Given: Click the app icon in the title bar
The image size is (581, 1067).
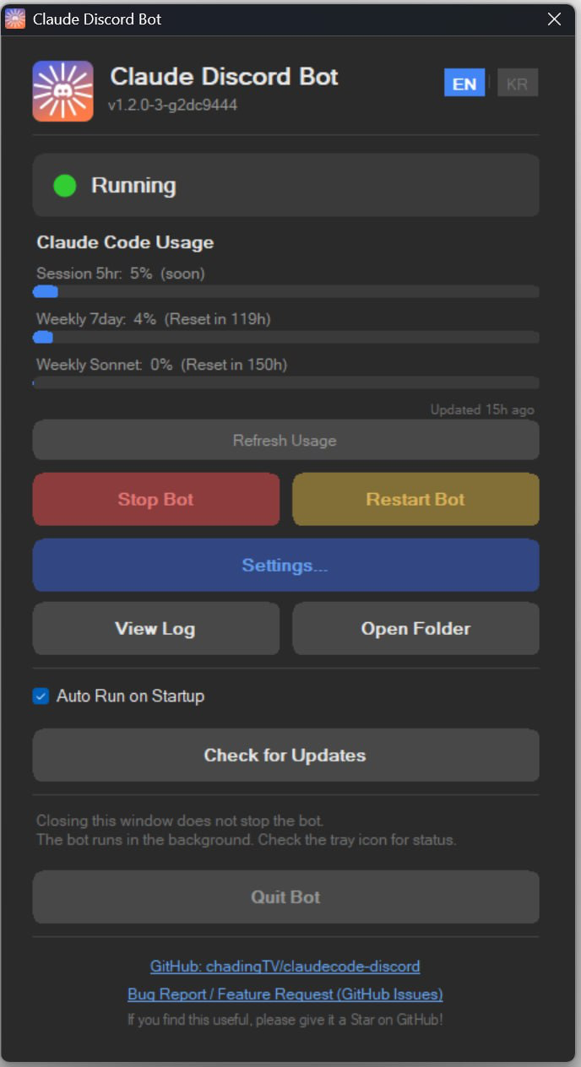Looking at the screenshot, I should 14,18.
